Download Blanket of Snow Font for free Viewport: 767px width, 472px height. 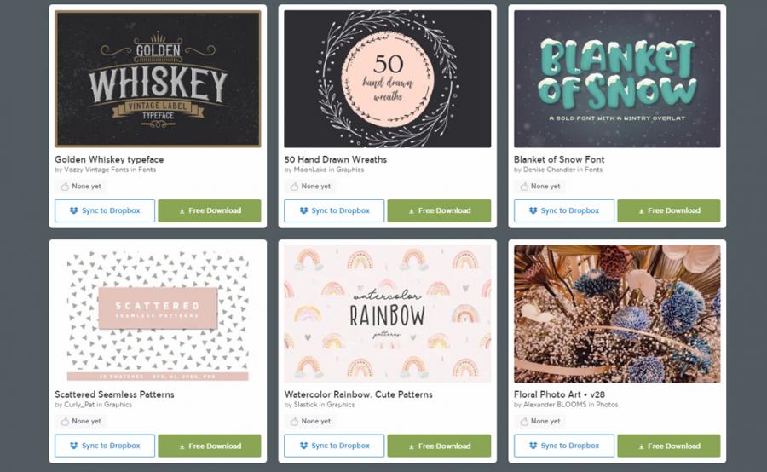[669, 210]
